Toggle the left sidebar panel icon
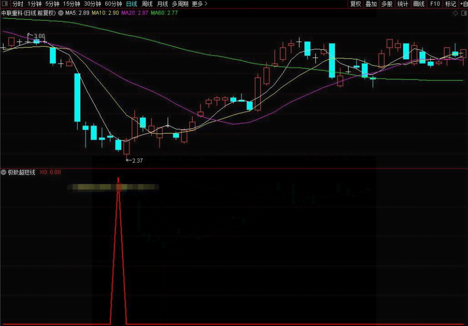 (x=5, y=4)
